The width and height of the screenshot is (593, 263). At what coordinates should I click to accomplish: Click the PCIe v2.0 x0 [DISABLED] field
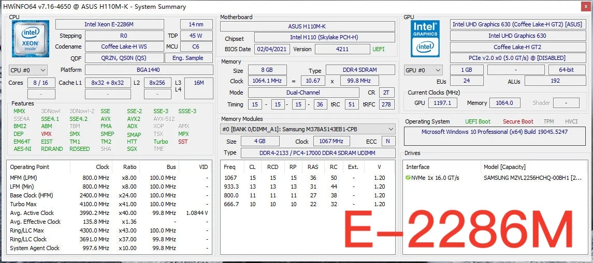click(x=517, y=58)
